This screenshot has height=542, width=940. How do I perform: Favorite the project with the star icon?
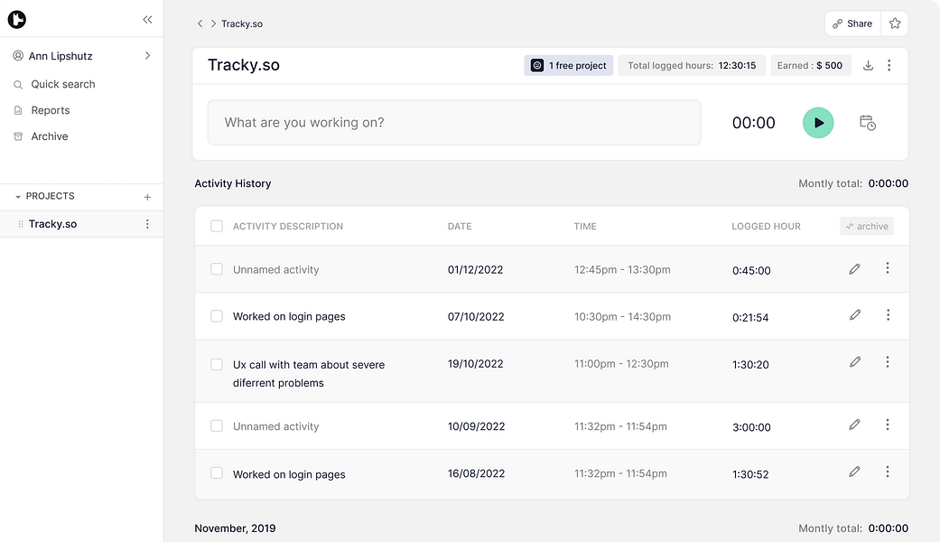895,23
